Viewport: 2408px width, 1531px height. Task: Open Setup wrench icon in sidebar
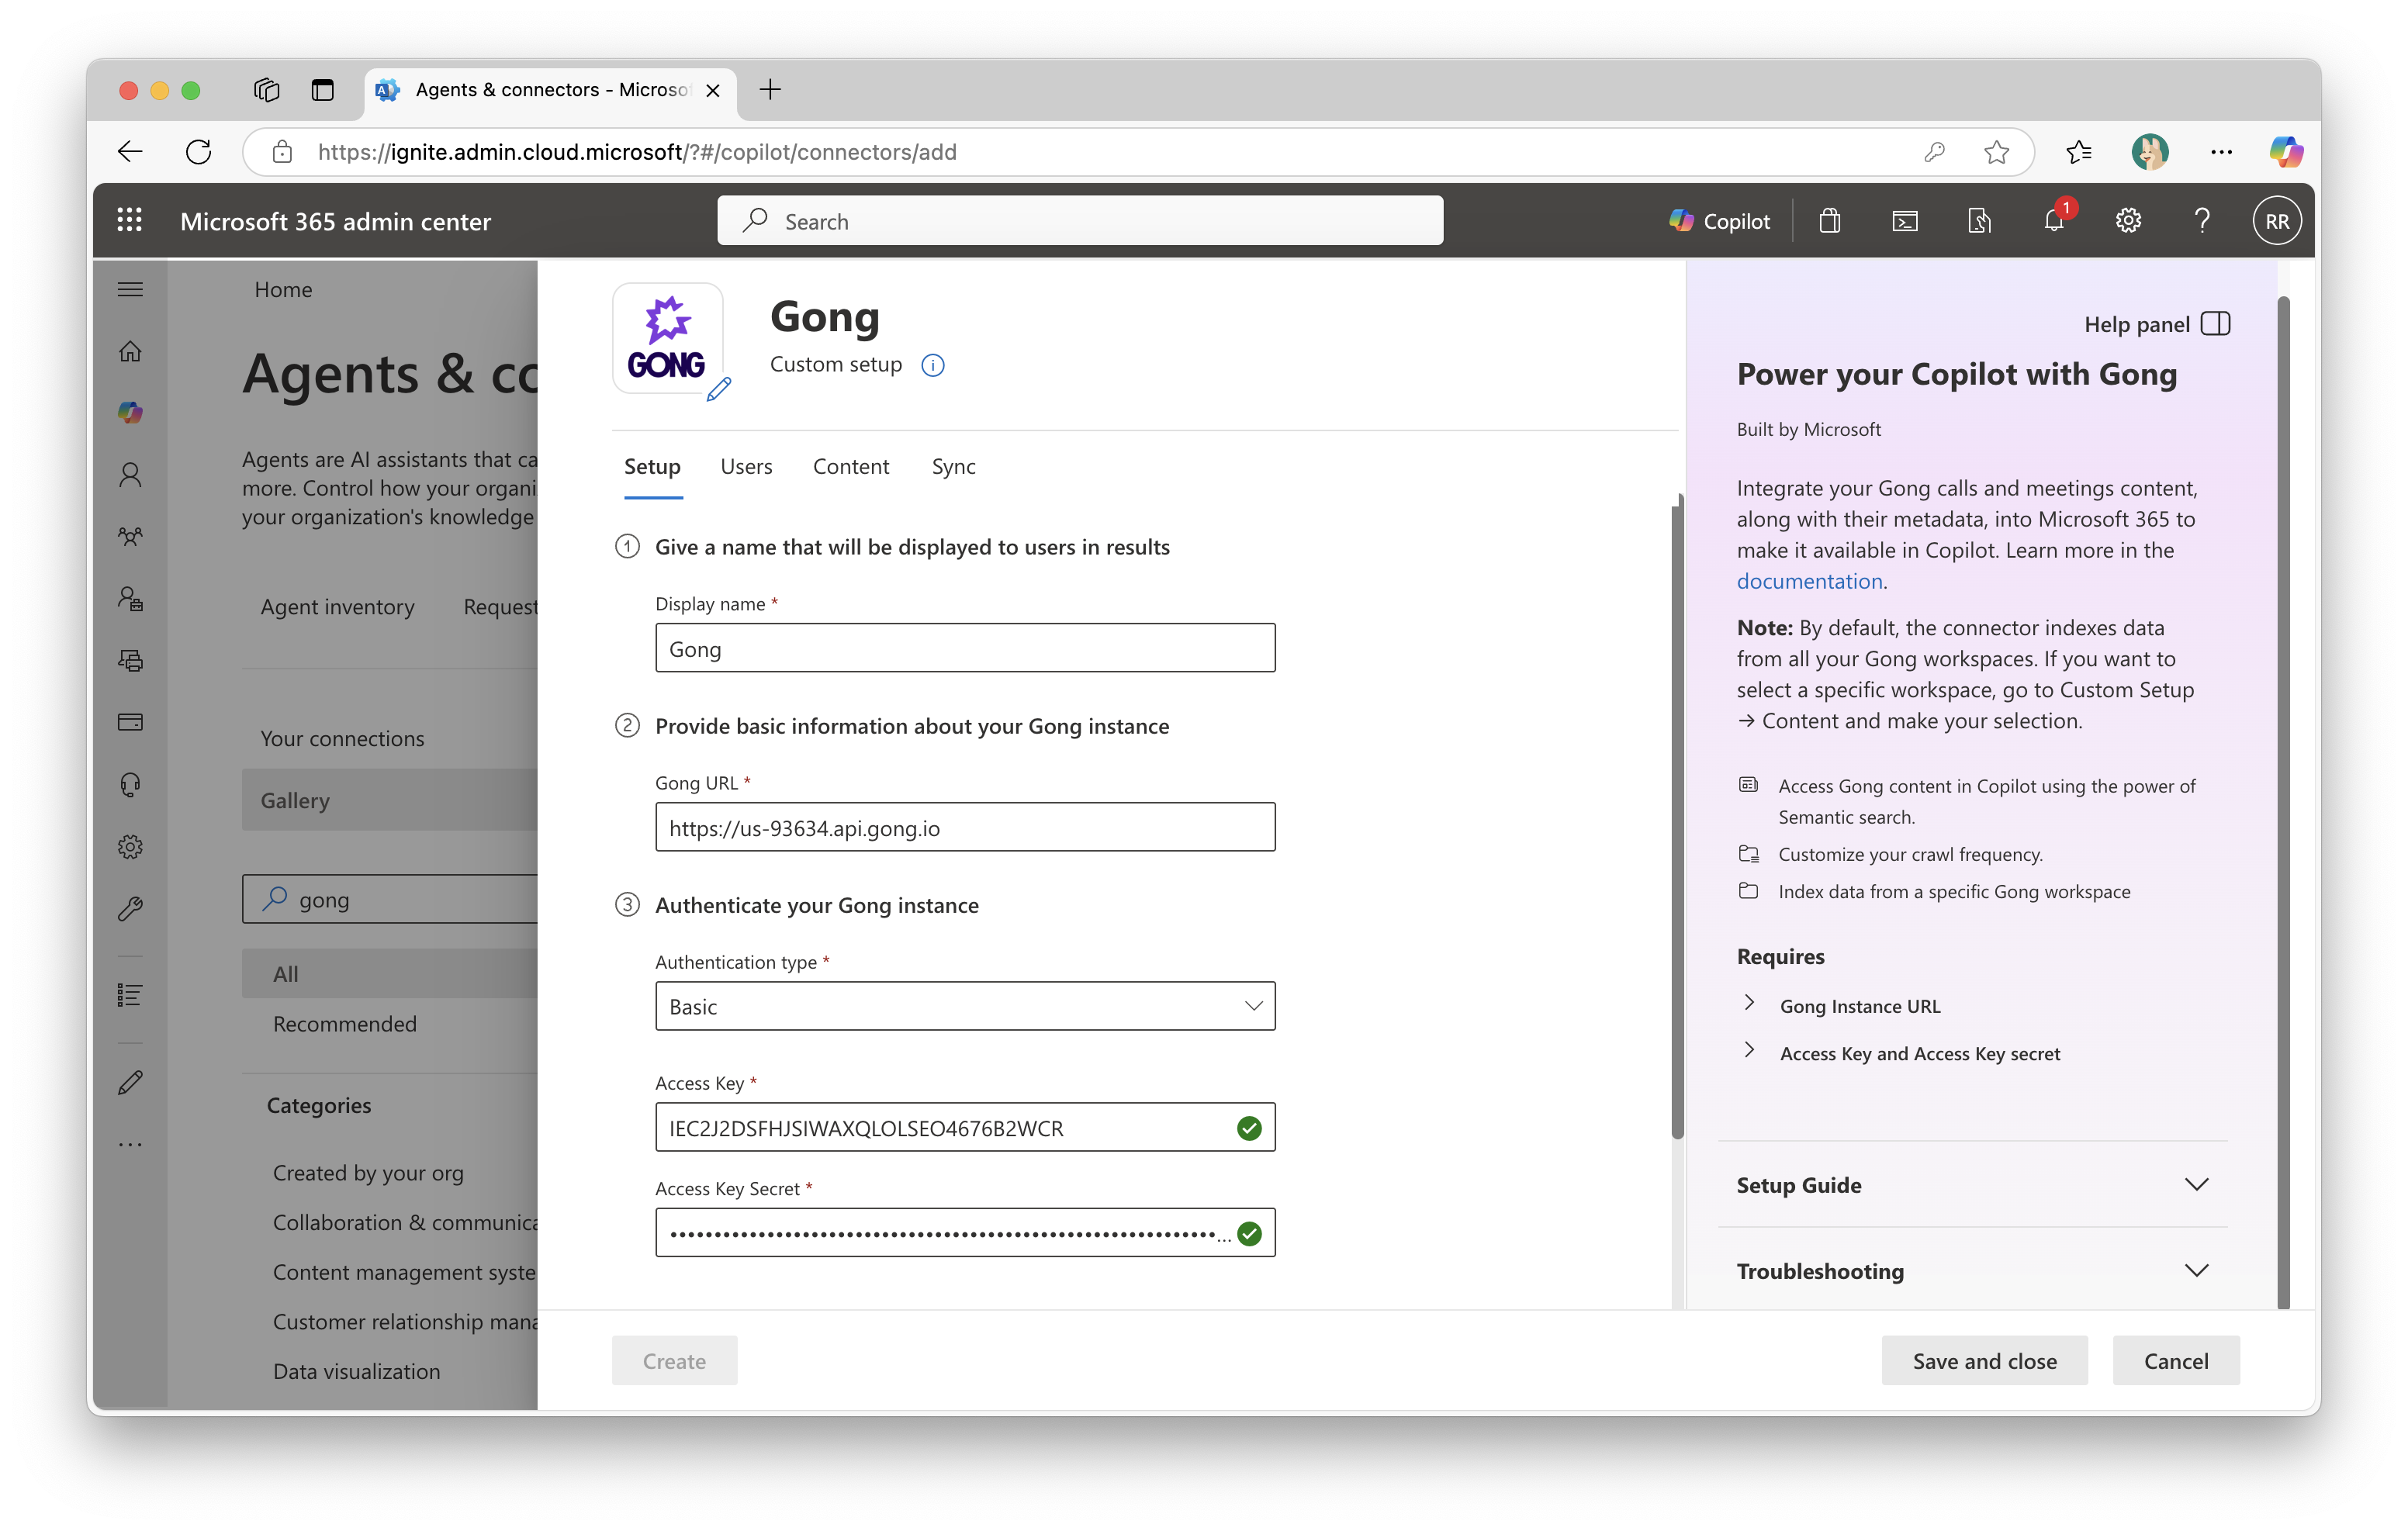point(130,909)
